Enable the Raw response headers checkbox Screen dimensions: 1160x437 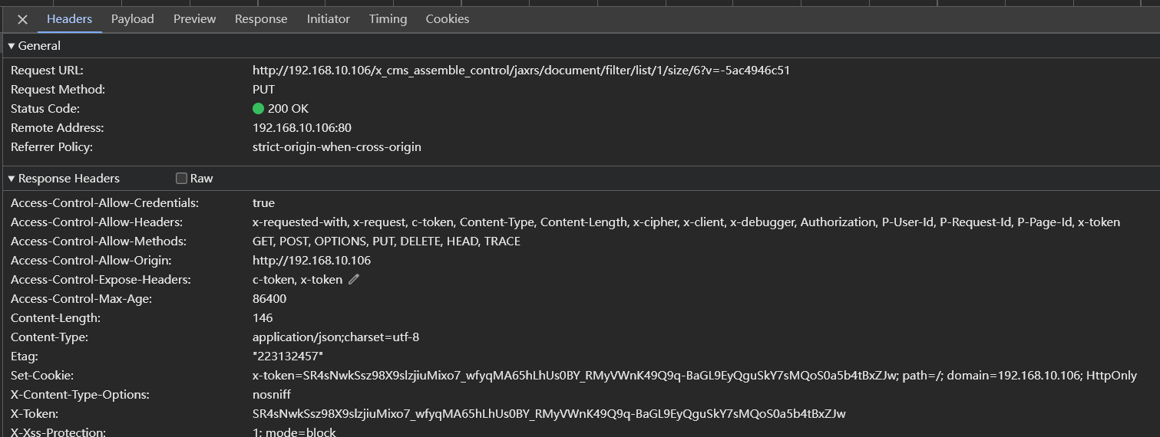[182, 179]
